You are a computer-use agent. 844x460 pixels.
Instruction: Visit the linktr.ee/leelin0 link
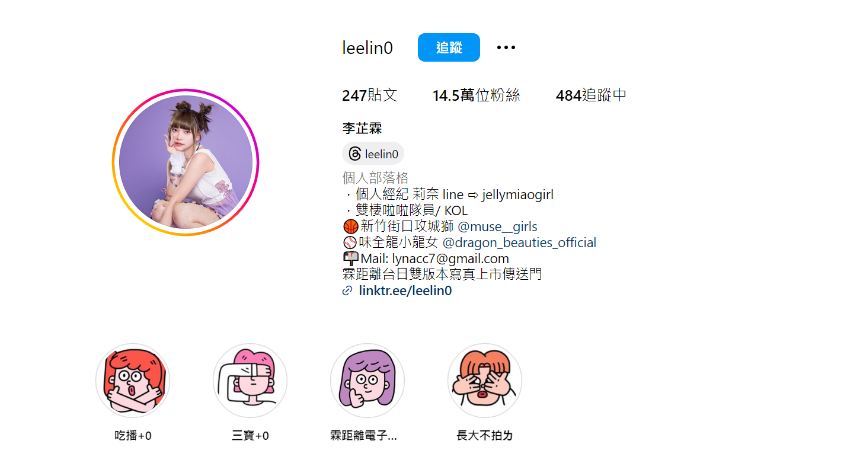click(x=405, y=291)
